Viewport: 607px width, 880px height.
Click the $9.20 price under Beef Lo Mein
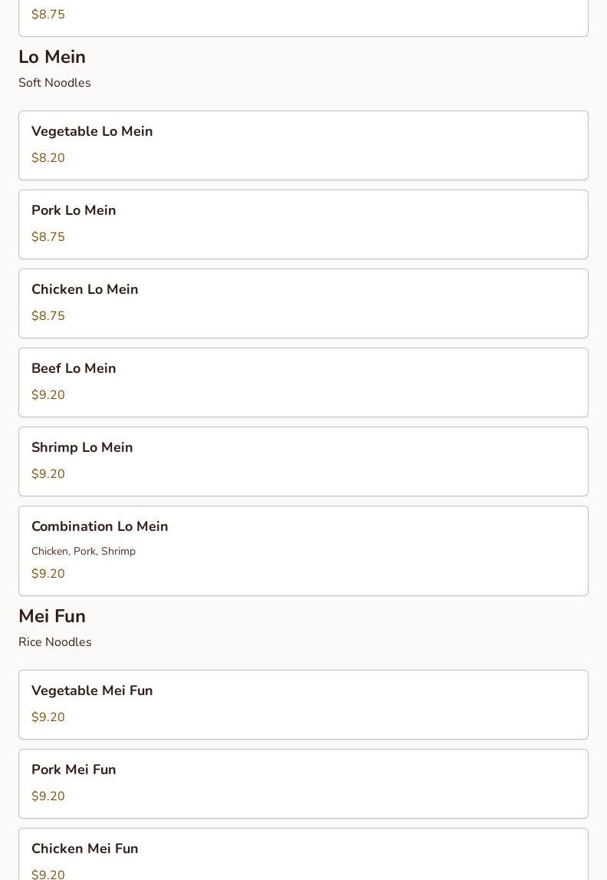tap(48, 395)
